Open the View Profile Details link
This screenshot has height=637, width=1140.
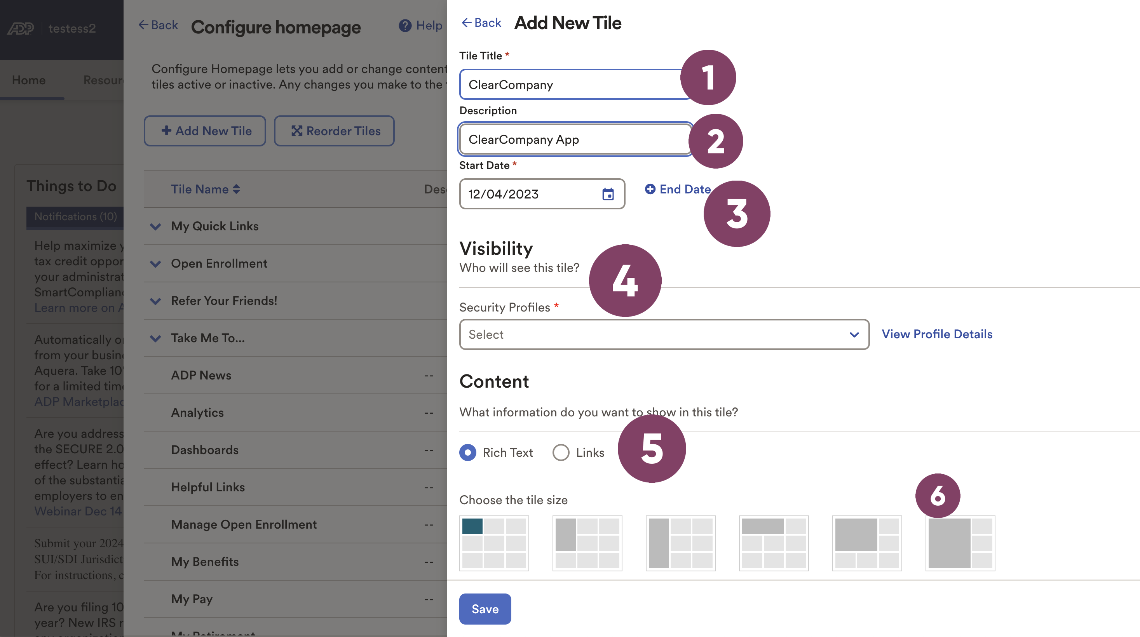(937, 334)
